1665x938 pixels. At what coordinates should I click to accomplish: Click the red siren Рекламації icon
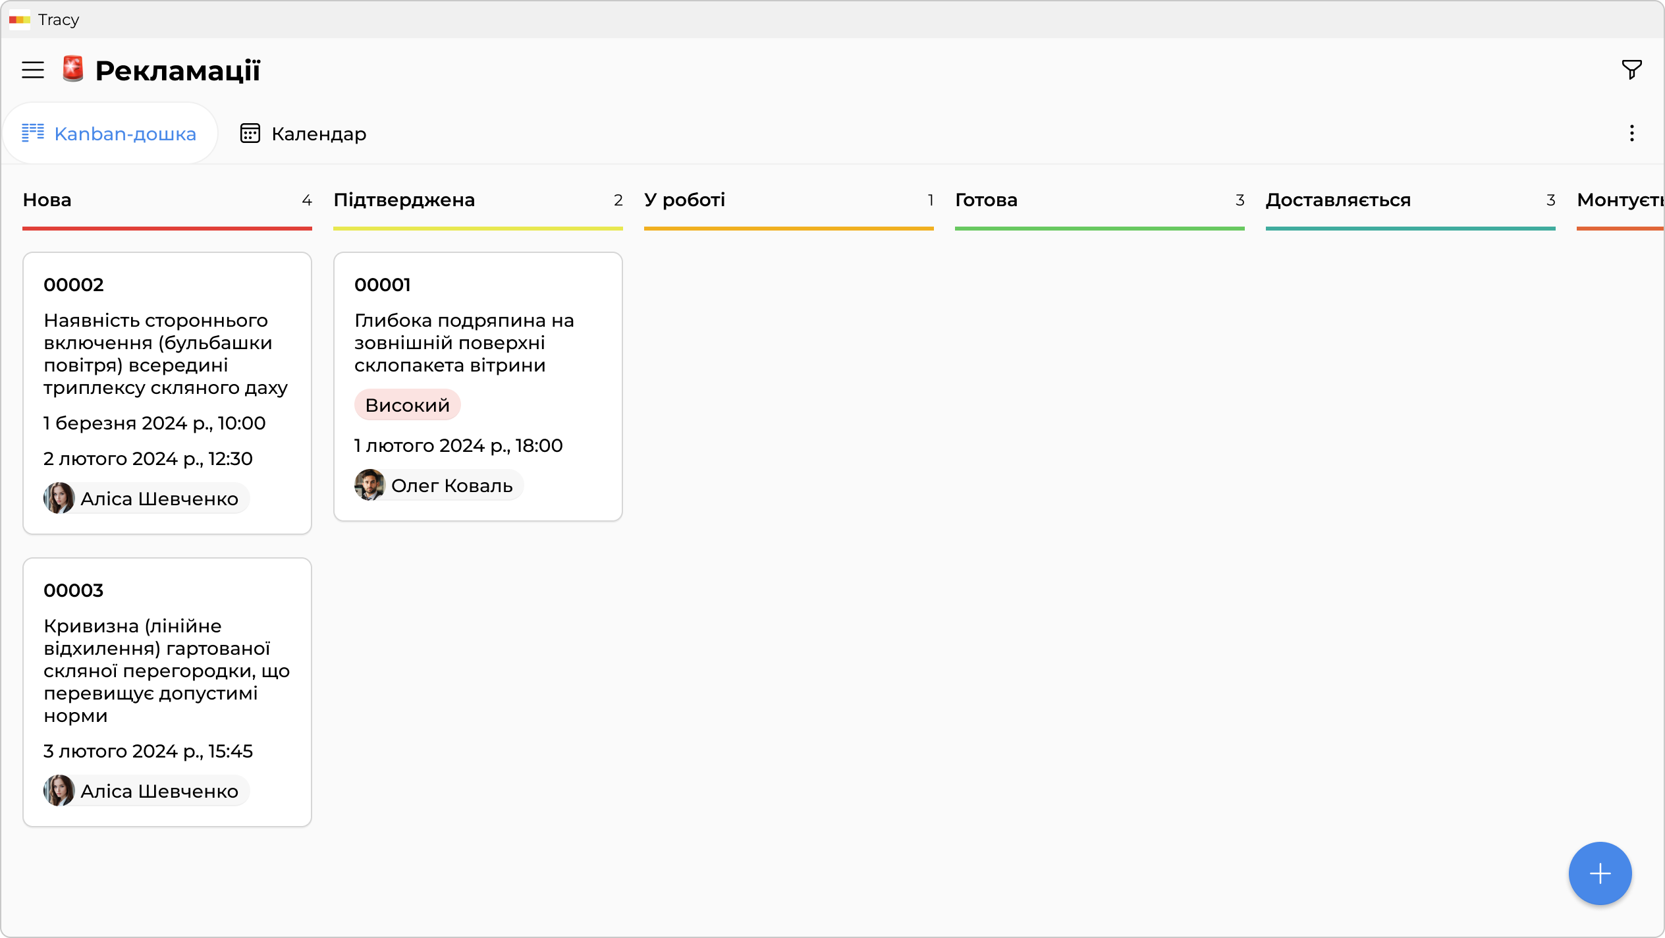click(x=73, y=69)
